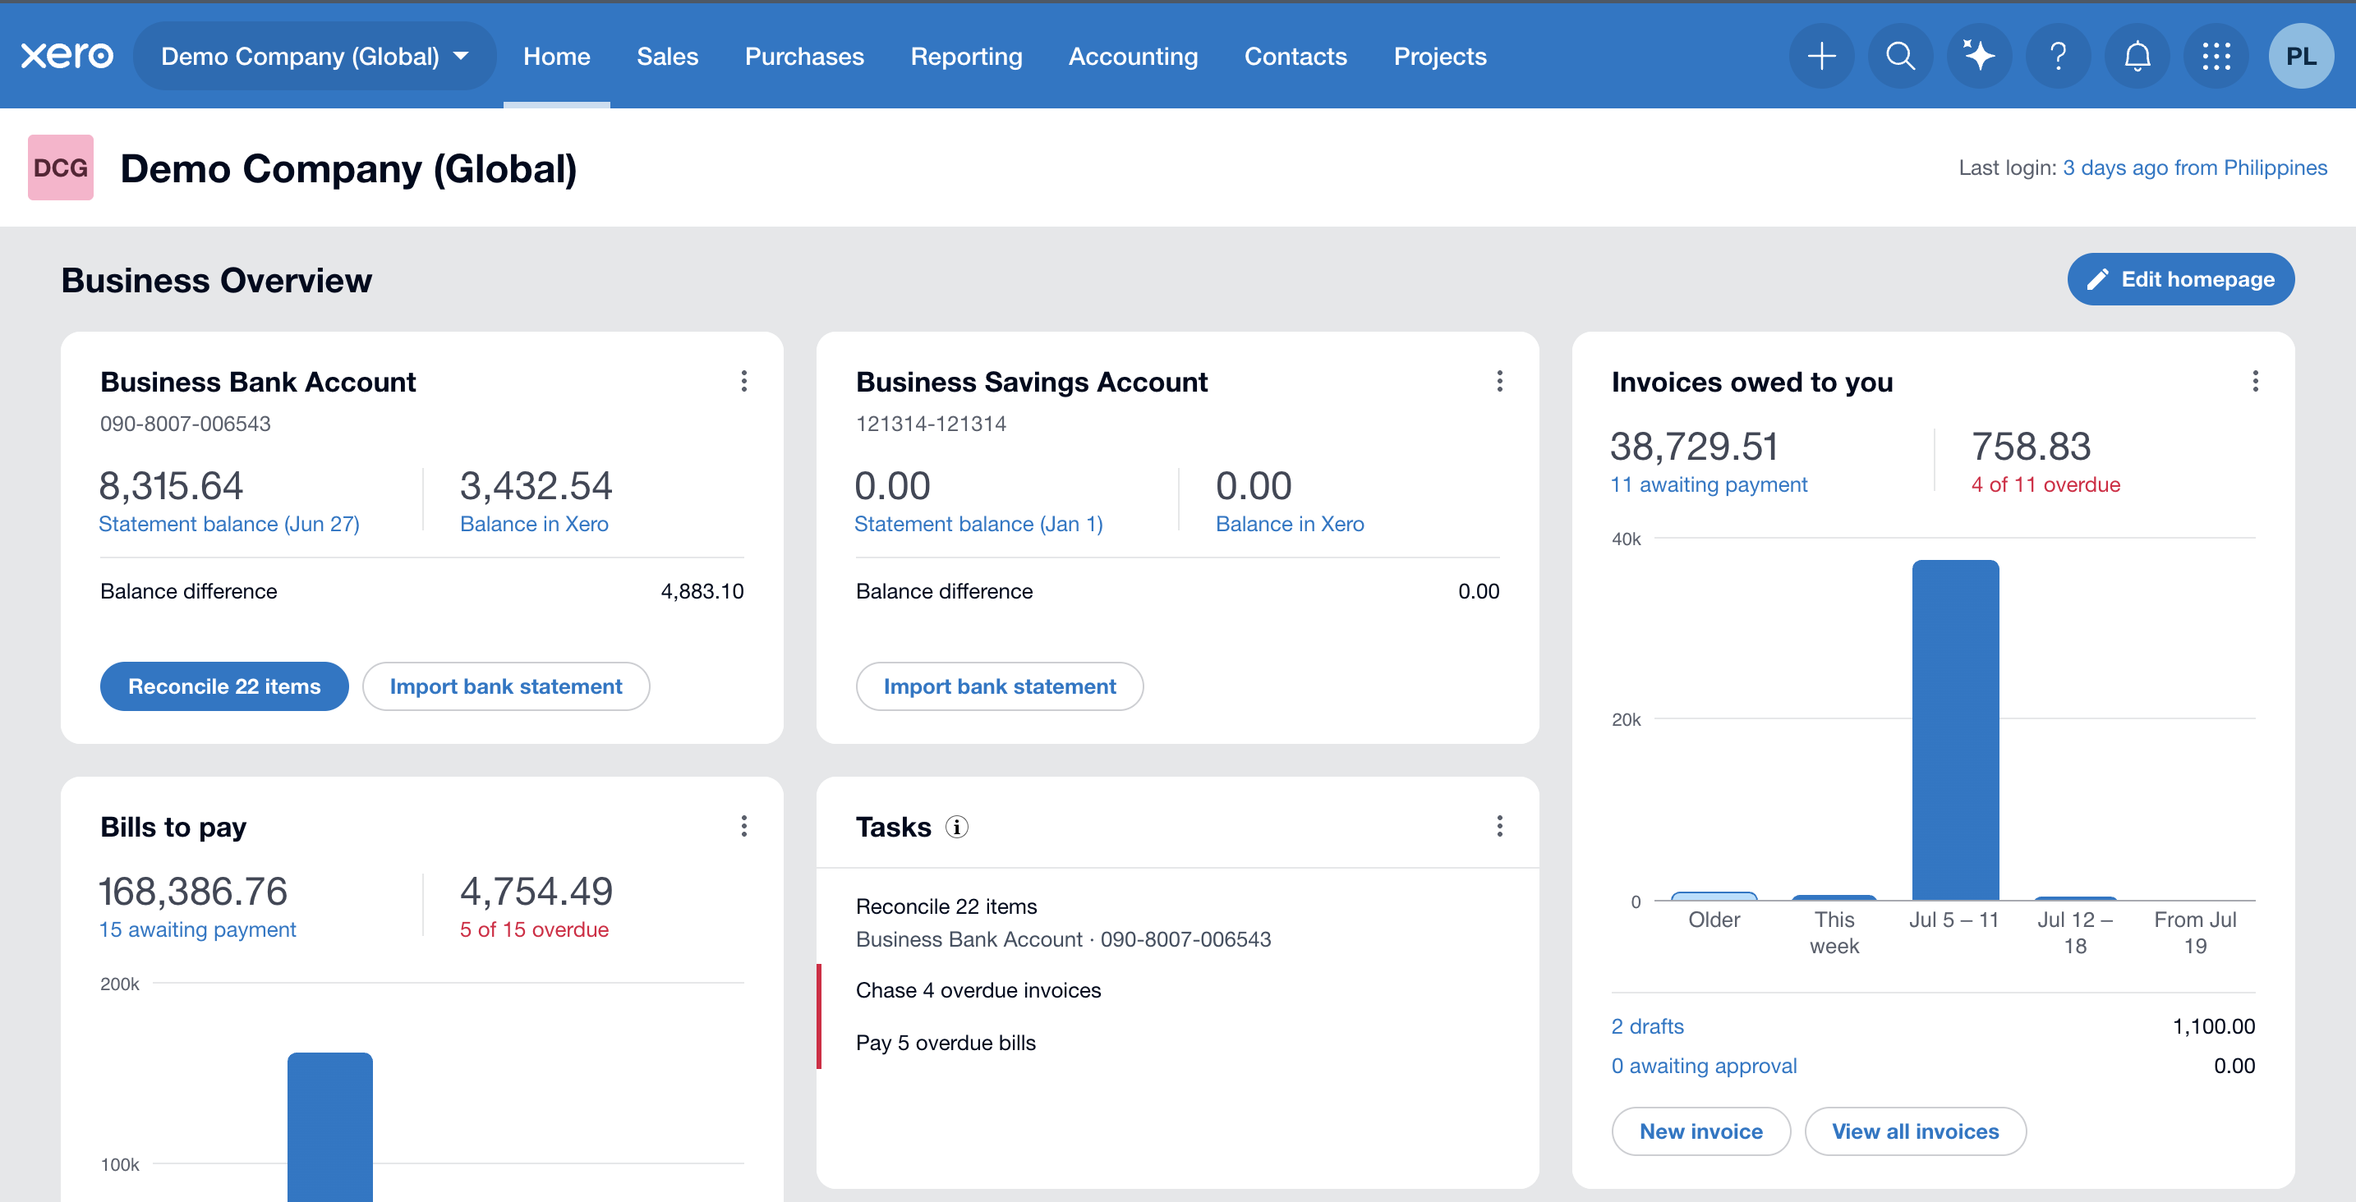Open the Sales menu
Image resolution: width=2356 pixels, height=1202 pixels.
(668, 56)
